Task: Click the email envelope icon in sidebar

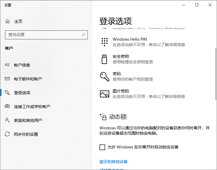Action: point(7,79)
